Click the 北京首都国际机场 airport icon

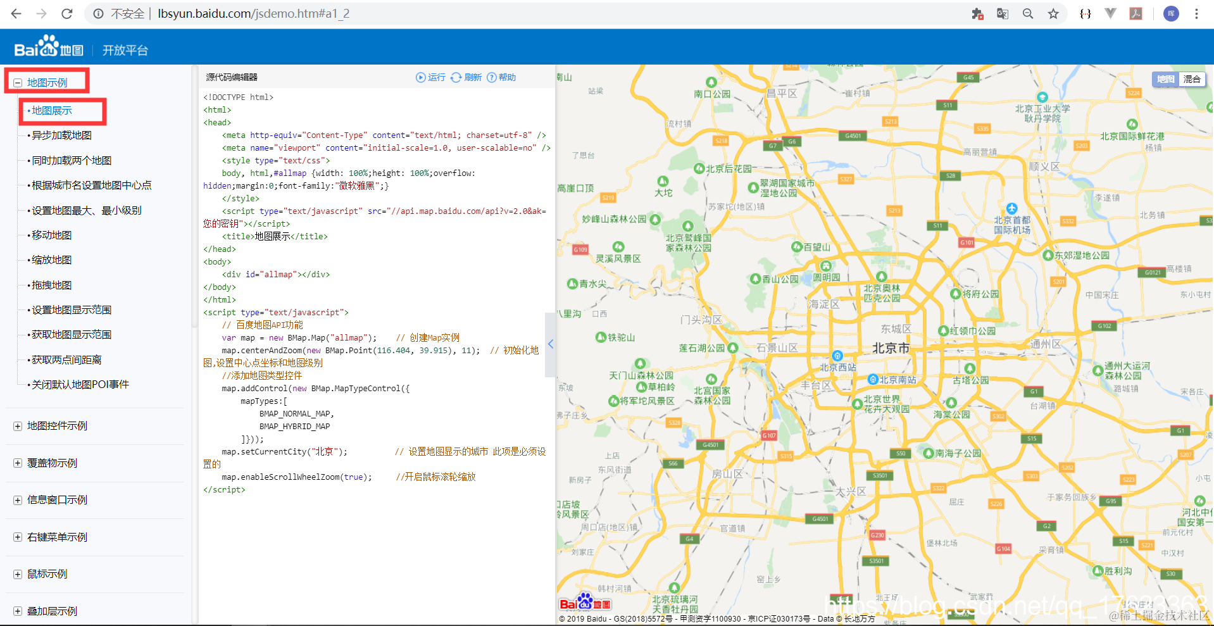tap(1011, 208)
